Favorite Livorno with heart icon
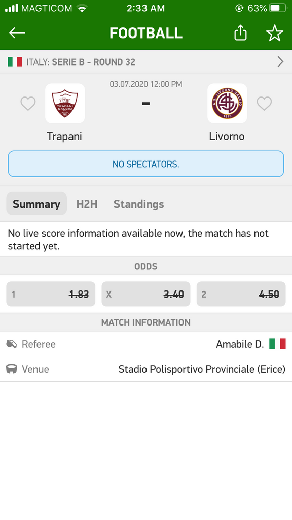This screenshot has width=292, height=520. (x=264, y=104)
